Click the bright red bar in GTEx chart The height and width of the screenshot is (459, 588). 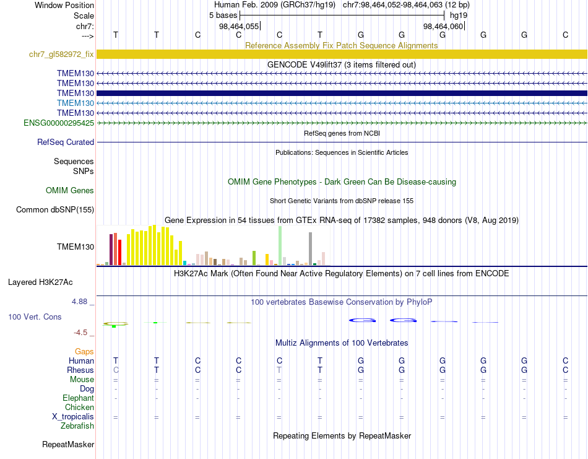119,253
